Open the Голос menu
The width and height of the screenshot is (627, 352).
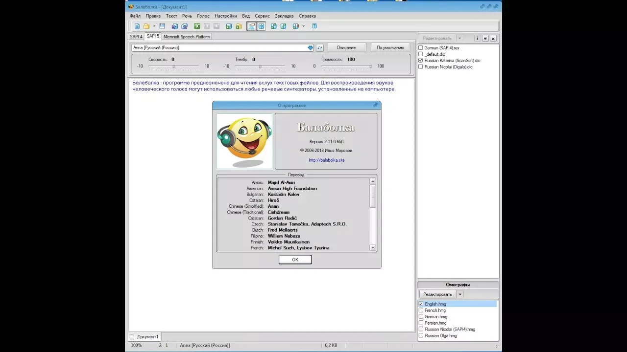[203, 16]
